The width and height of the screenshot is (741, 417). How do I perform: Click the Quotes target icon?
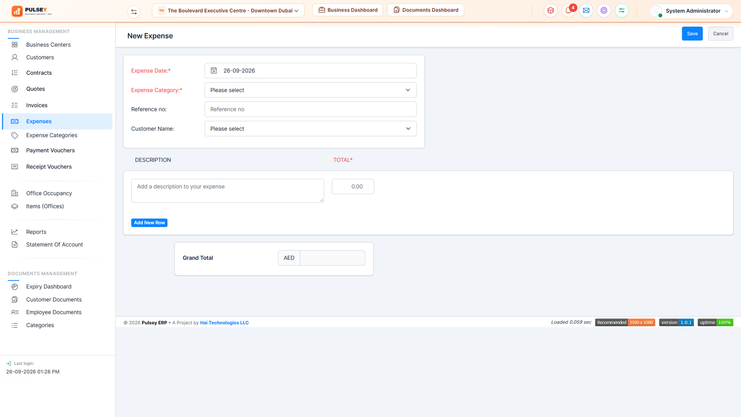pyautogui.click(x=15, y=89)
